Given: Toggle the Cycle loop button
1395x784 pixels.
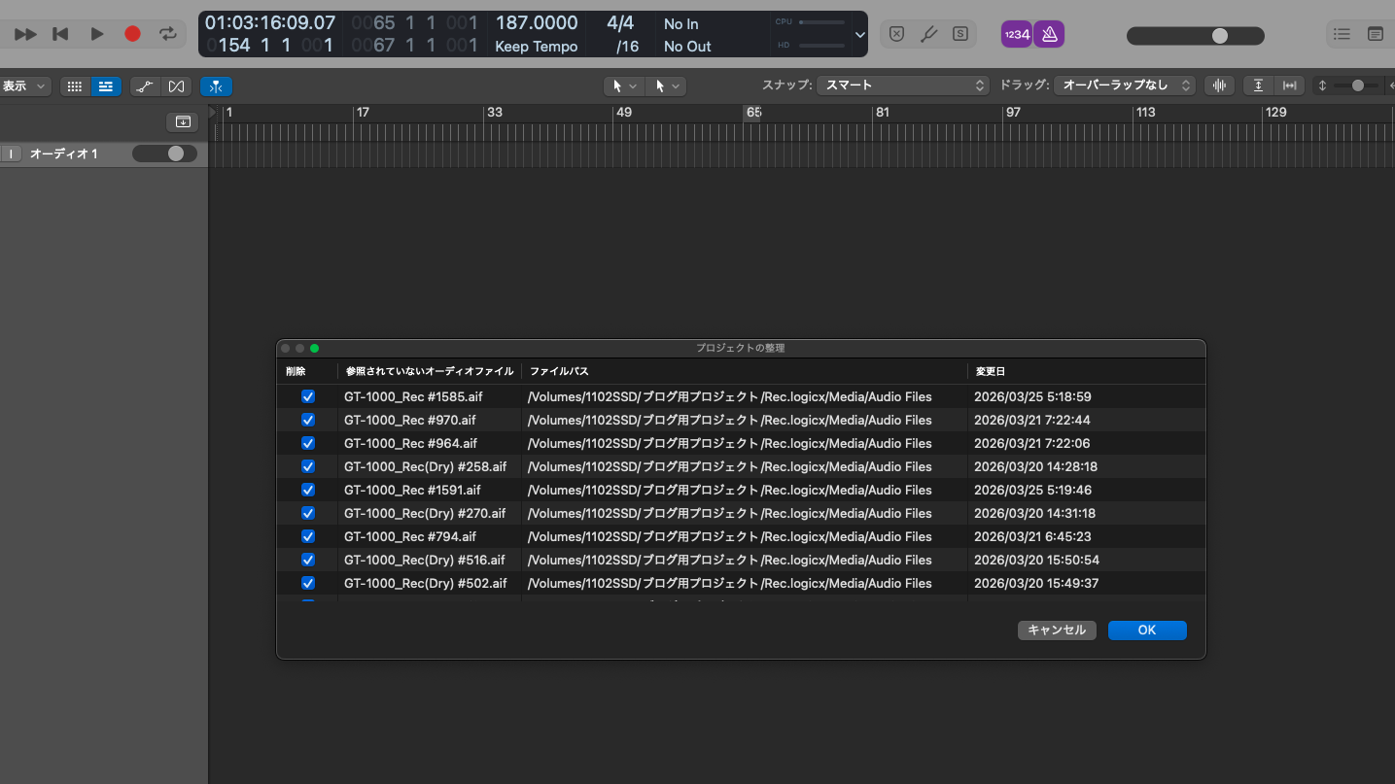Looking at the screenshot, I should coord(168,34).
